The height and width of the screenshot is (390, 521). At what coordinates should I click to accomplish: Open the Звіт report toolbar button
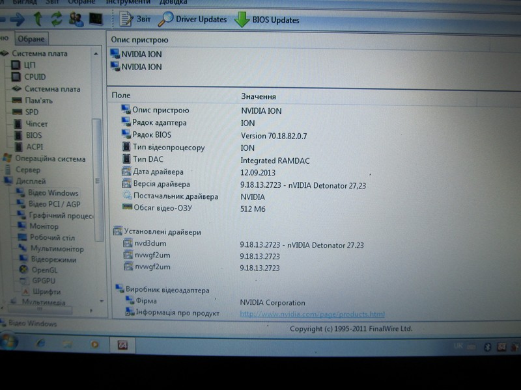[135, 19]
